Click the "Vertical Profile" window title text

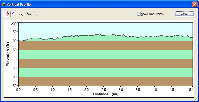pos(19,5)
